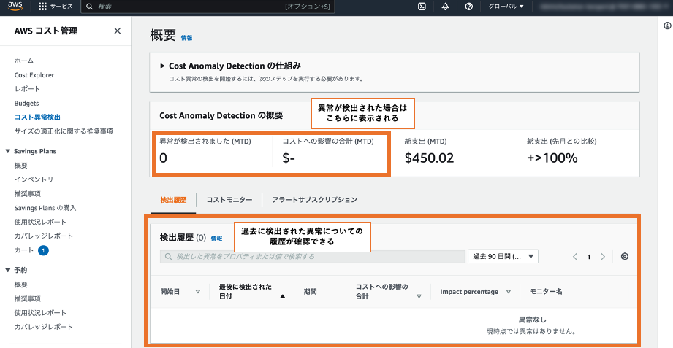Screen dimensions: 673x348
Task: Select page number 1
Action: click(589, 257)
